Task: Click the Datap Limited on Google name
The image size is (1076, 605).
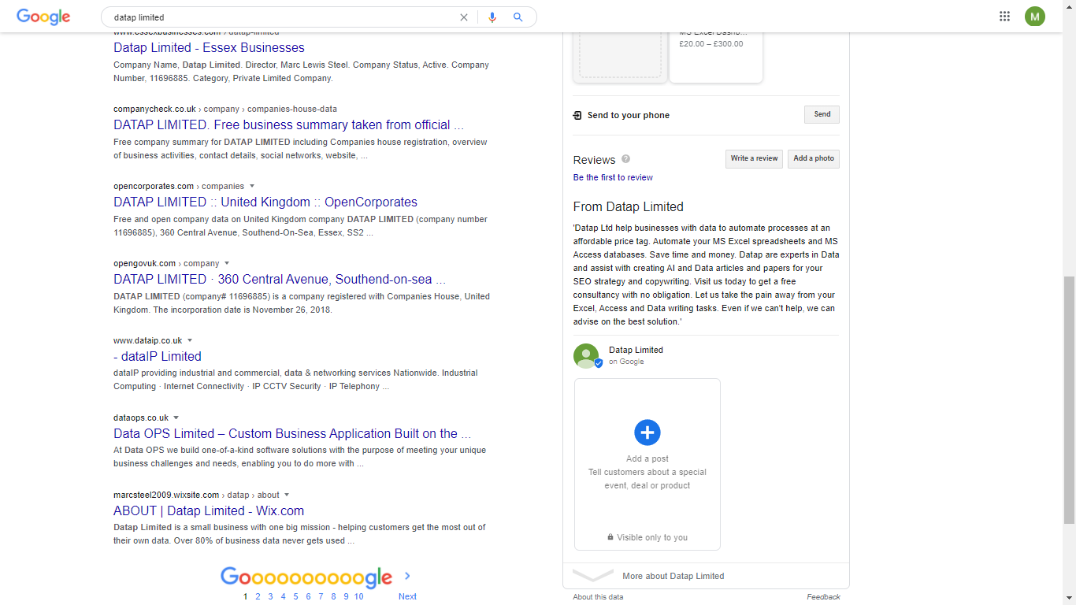Action: click(636, 350)
